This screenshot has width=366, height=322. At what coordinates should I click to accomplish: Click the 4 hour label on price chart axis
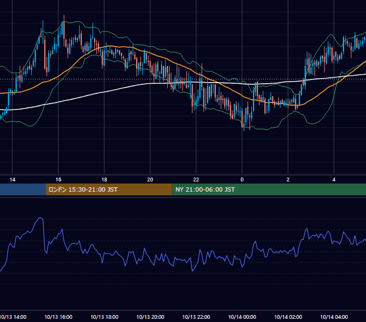[334, 180]
